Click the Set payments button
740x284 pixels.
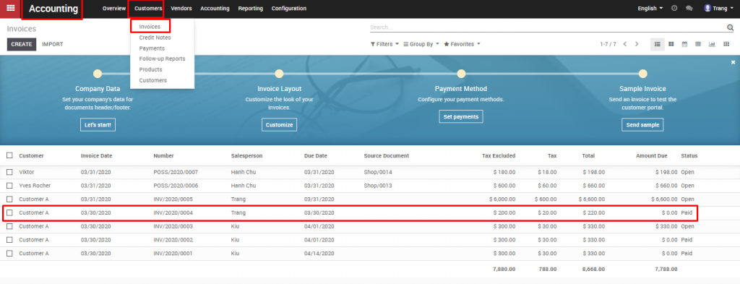[x=461, y=116]
